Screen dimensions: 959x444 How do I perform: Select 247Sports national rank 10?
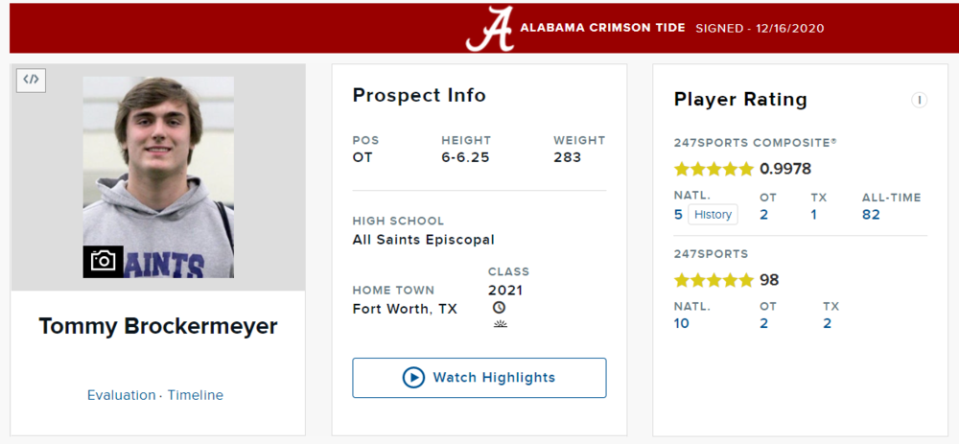tap(682, 323)
